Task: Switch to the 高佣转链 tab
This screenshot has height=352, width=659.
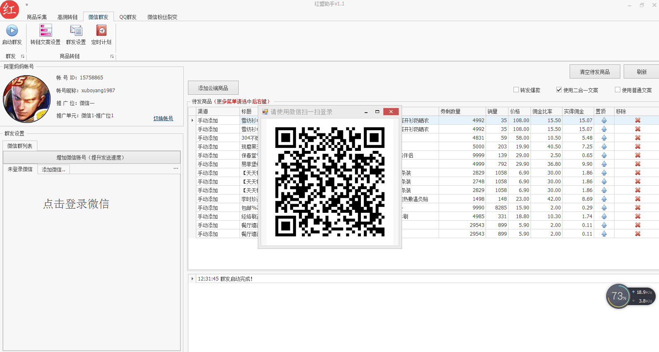Action: coord(67,17)
